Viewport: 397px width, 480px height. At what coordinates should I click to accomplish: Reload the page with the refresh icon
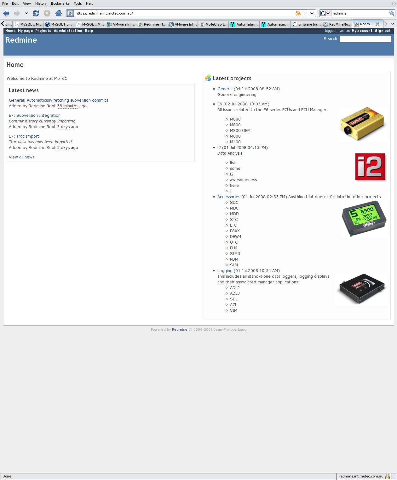[36, 13]
